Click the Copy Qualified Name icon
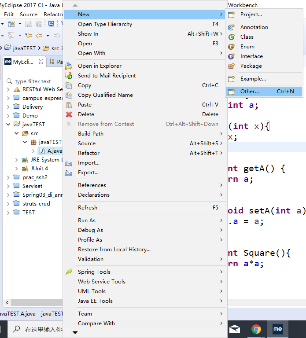Screen dimensions: 306x338 pos(69,95)
